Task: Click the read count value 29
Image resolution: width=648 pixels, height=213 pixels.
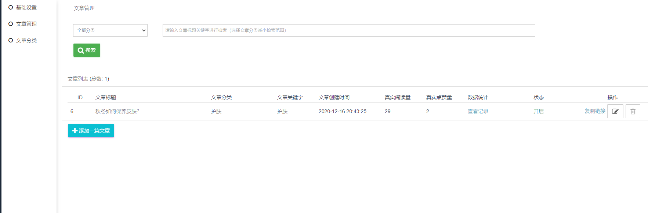Action: pos(387,111)
